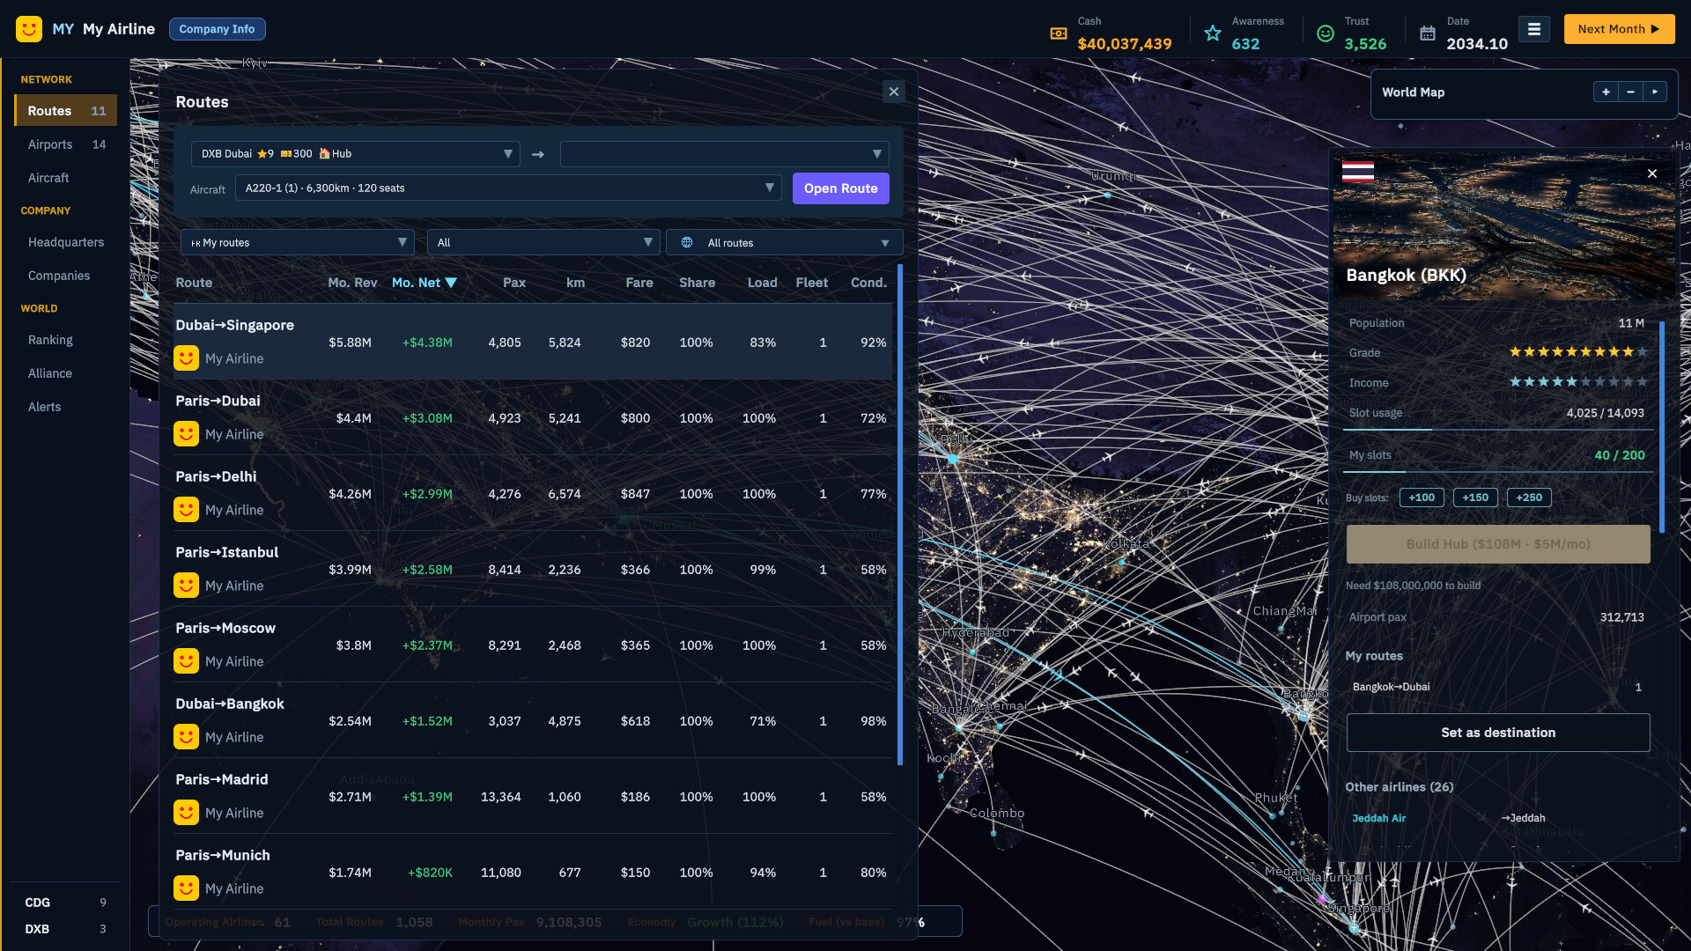Click the Routes table scrollbar
1691x951 pixels.
click(x=900, y=515)
